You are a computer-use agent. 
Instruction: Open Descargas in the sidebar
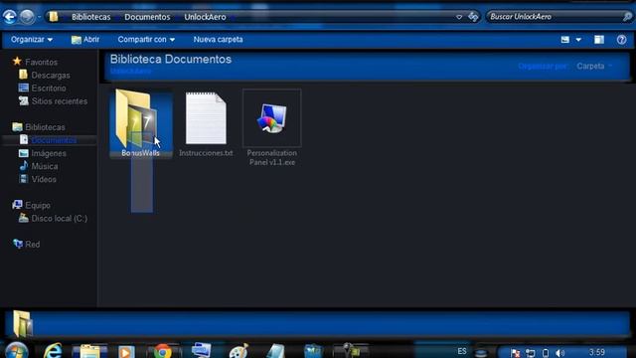click(44, 76)
